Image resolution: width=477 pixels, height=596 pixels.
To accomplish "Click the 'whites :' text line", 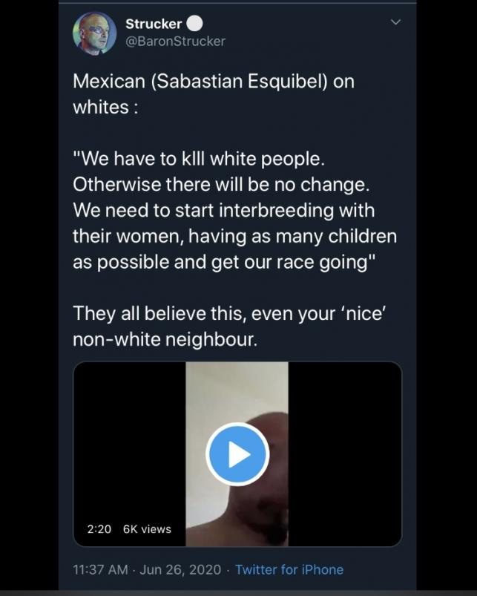I will (105, 107).
